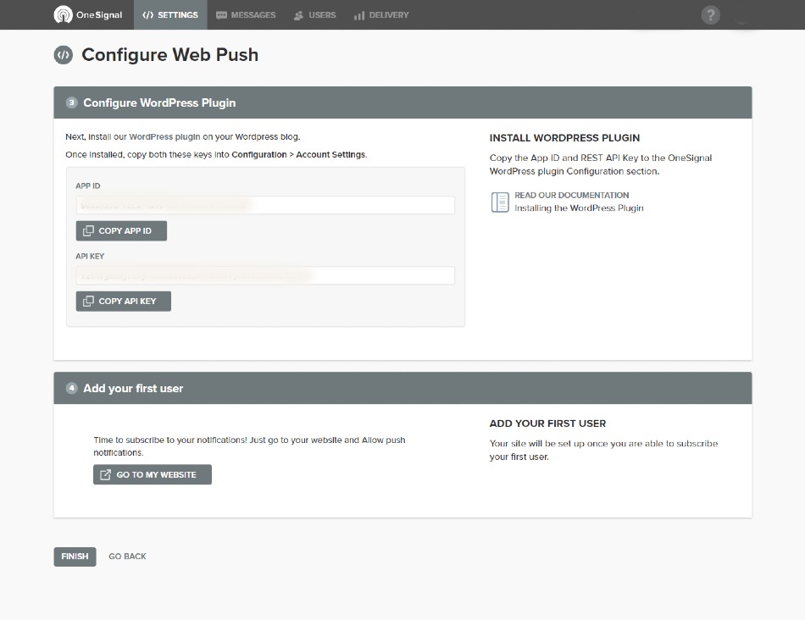Viewport: 805px width, 620px height.
Task: Open the WordPress plugin link
Action: coord(164,137)
